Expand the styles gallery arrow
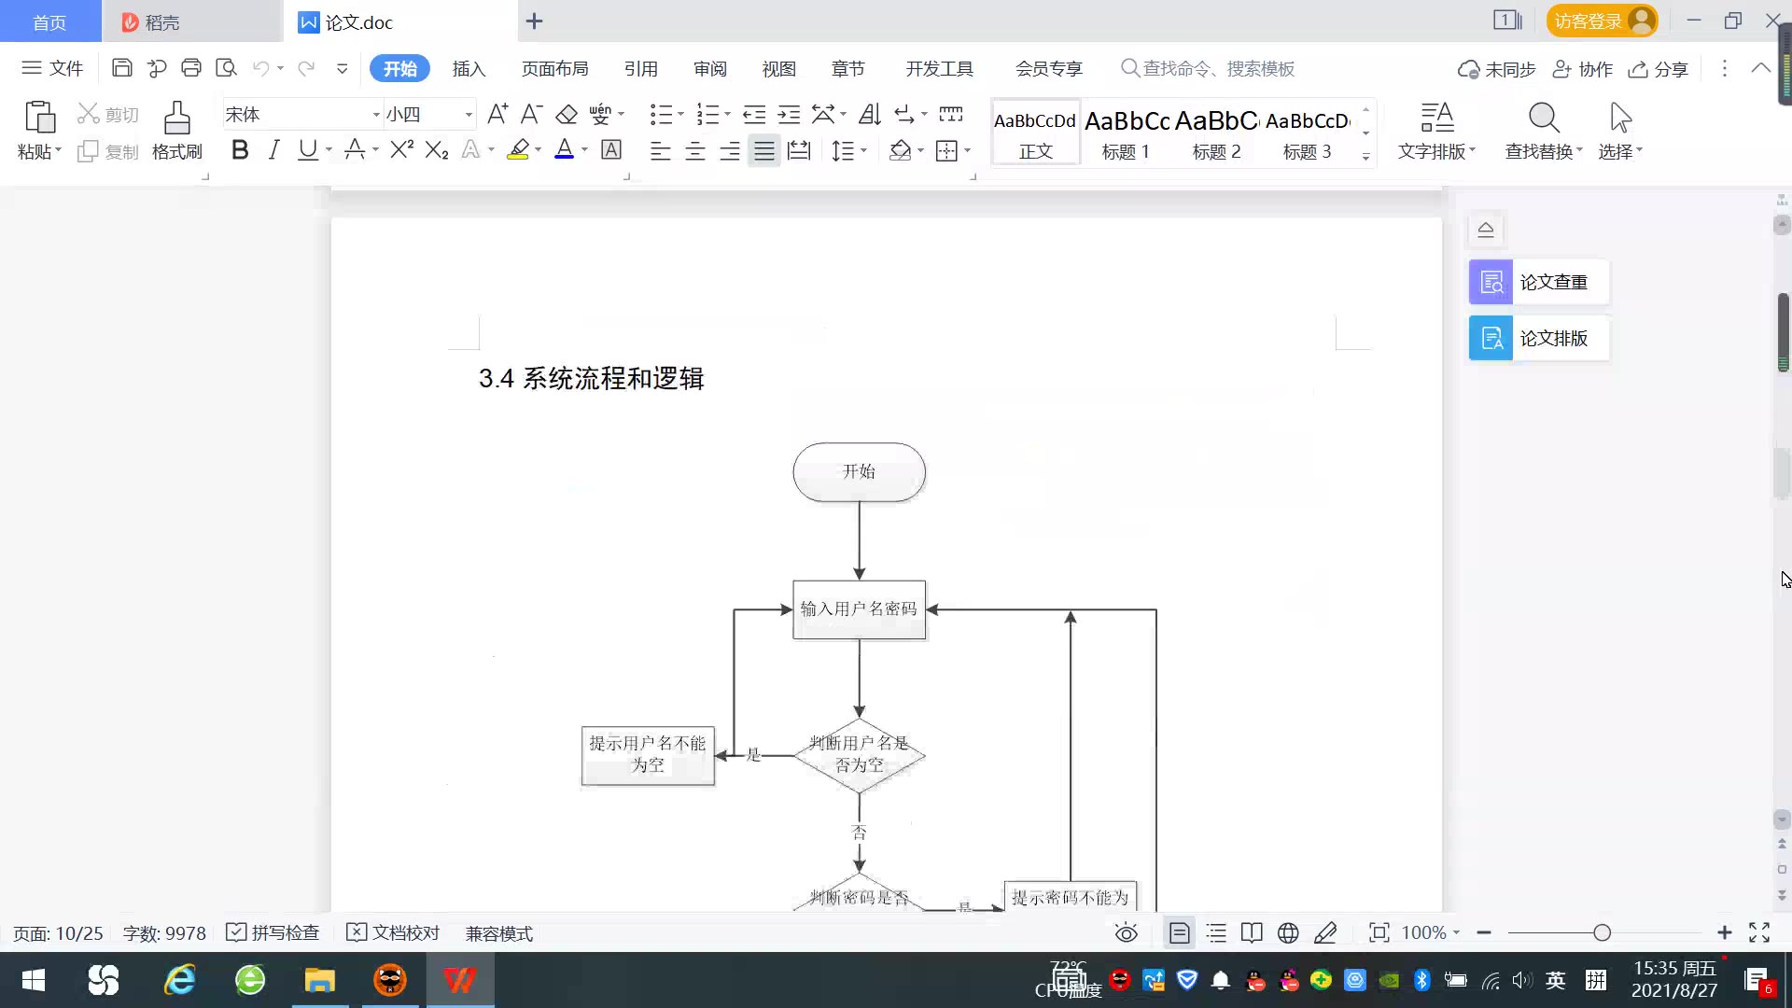The image size is (1792, 1008). point(1365,157)
